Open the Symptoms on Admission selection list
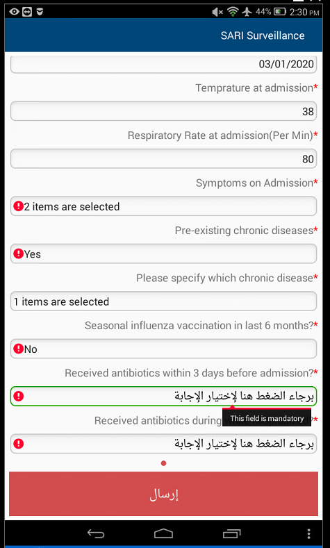This screenshot has height=548, width=330. point(163,206)
